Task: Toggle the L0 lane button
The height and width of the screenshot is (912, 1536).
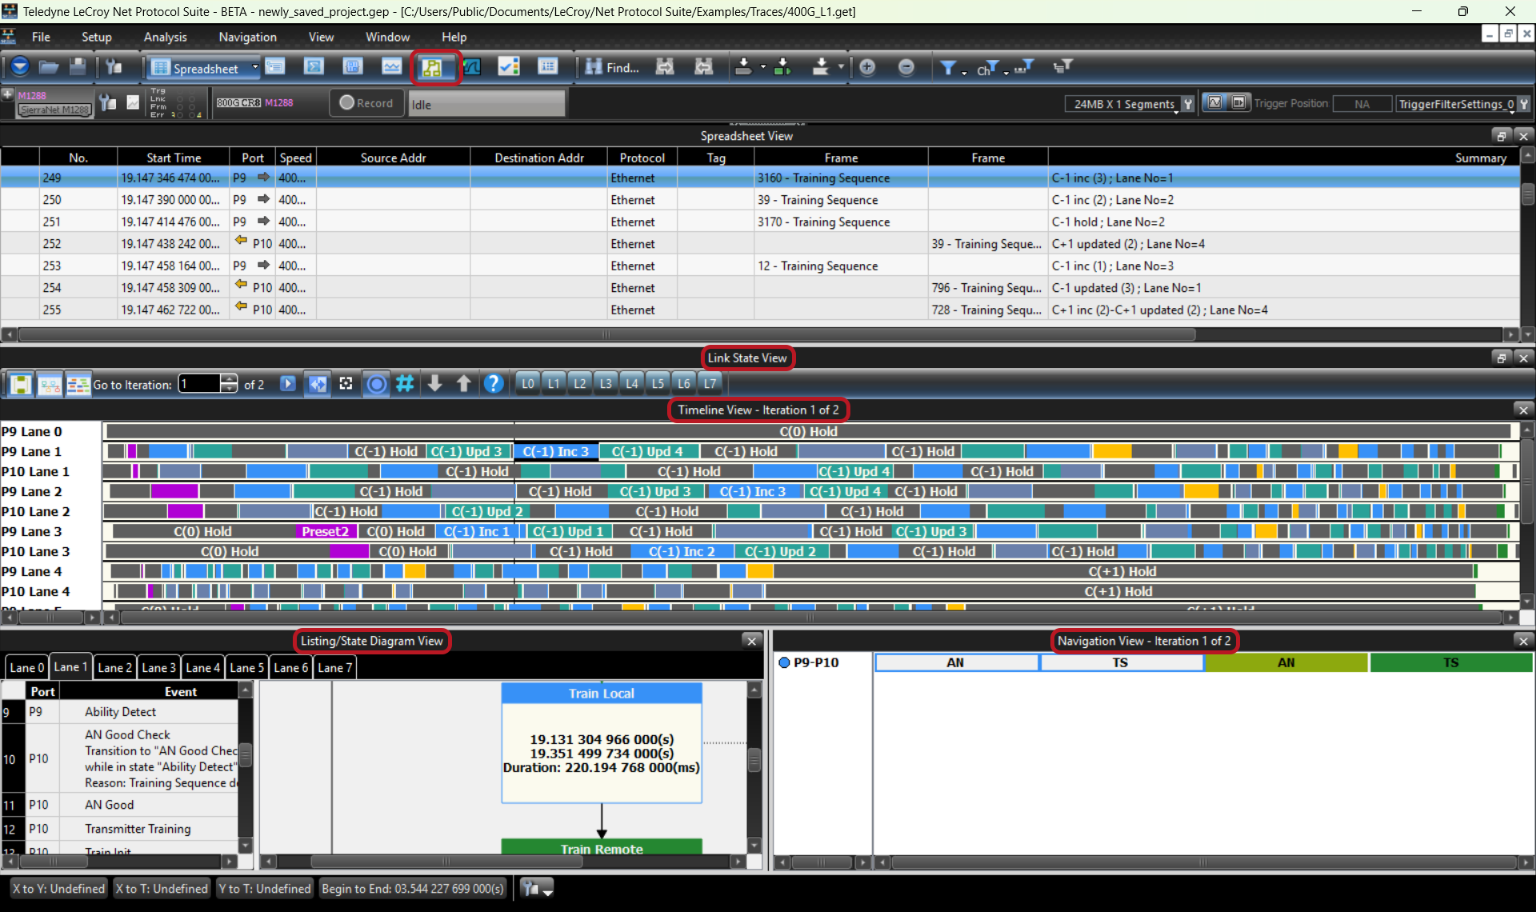Action: (x=528, y=384)
